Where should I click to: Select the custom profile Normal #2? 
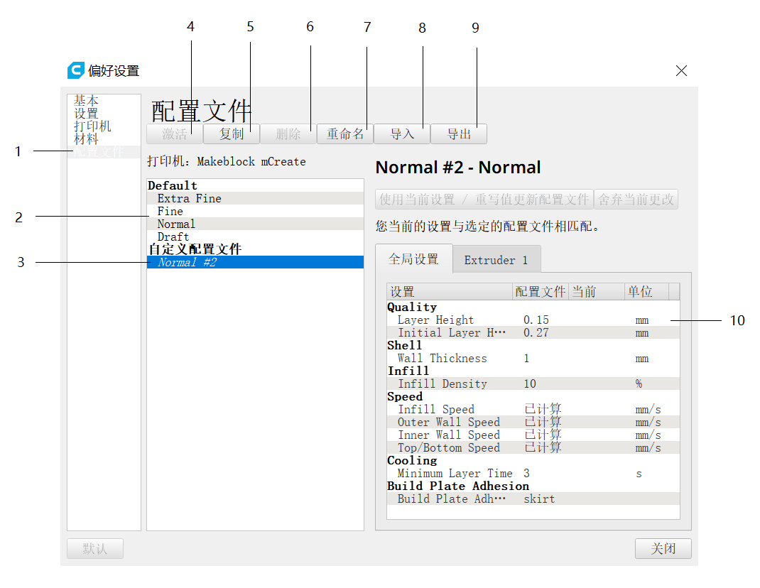255,262
